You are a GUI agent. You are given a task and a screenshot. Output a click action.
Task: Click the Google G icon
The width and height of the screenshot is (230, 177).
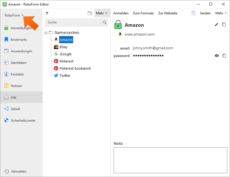tap(56, 54)
